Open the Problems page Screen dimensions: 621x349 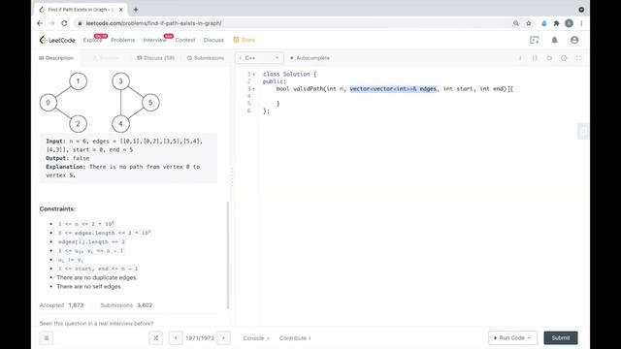123,40
